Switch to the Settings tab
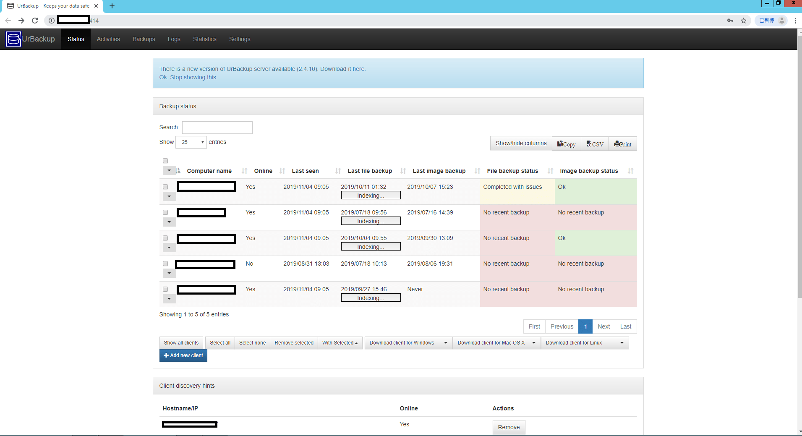The width and height of the screenshot is (802, 436). pos(239,39)
